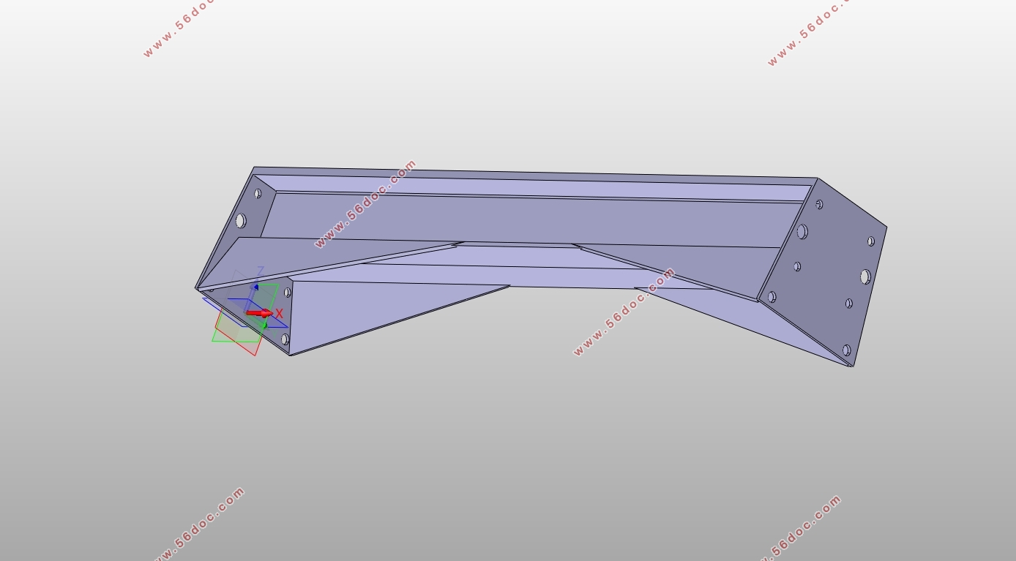This screenshot has width=1016, height=561.
Task: Pick the large upper-left hole on right plate
Action: pyautogui.click(x=802, y=232)
